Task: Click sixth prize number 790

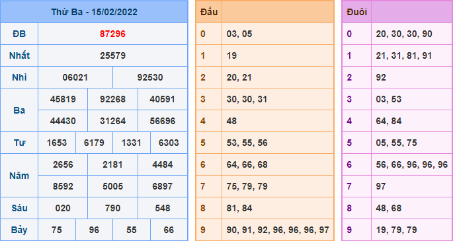Action: point(112,208)
